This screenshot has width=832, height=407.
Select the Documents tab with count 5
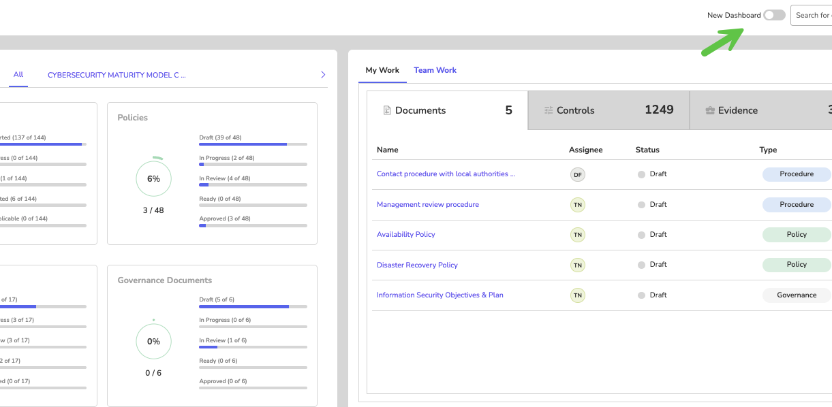[x=448, y=110]
